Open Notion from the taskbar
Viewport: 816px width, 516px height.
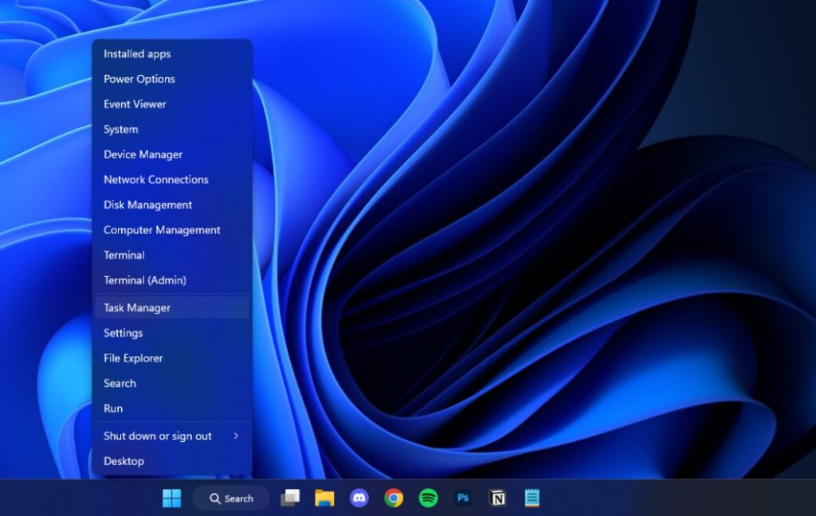click(497, 498)
